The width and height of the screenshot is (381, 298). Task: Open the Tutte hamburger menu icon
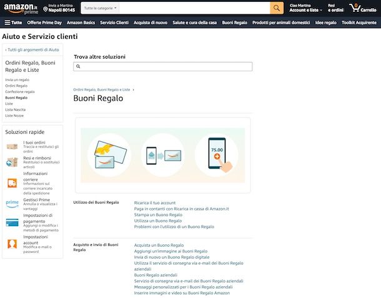[x=7, y=22]
